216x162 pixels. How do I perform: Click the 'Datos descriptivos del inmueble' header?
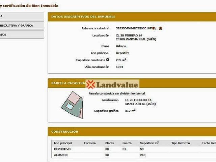[x=83, y=17]
